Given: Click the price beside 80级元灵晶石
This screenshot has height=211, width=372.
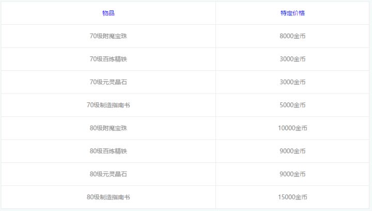Looking at the screenshot, I should [x=292, y=174].
